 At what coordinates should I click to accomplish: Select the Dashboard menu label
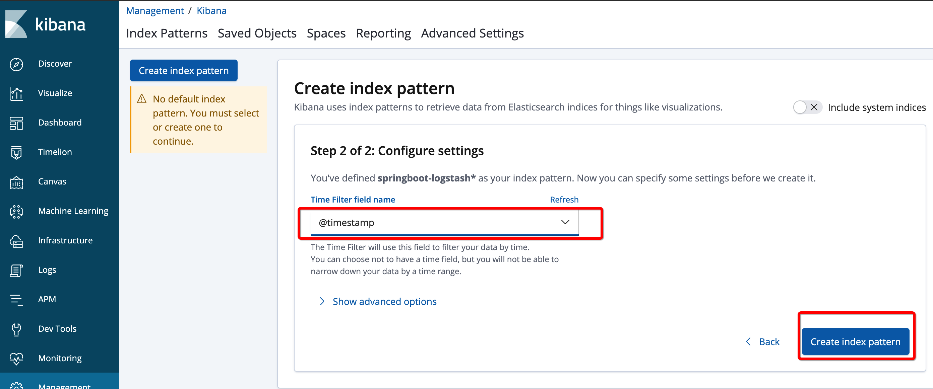pyautogui.click(x=60, y=123)
